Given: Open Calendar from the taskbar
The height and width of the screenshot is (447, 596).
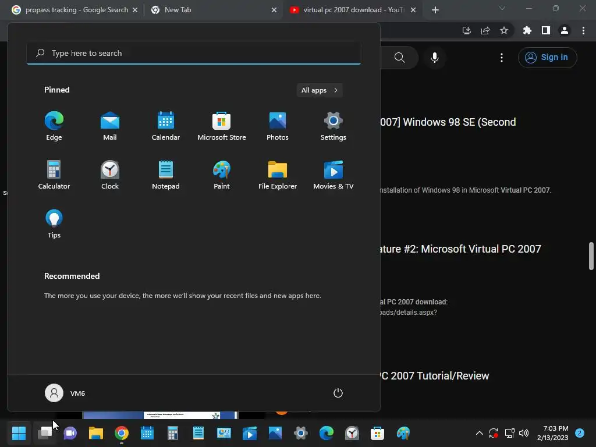Looking at the screenshot, I should click(147, 433).
